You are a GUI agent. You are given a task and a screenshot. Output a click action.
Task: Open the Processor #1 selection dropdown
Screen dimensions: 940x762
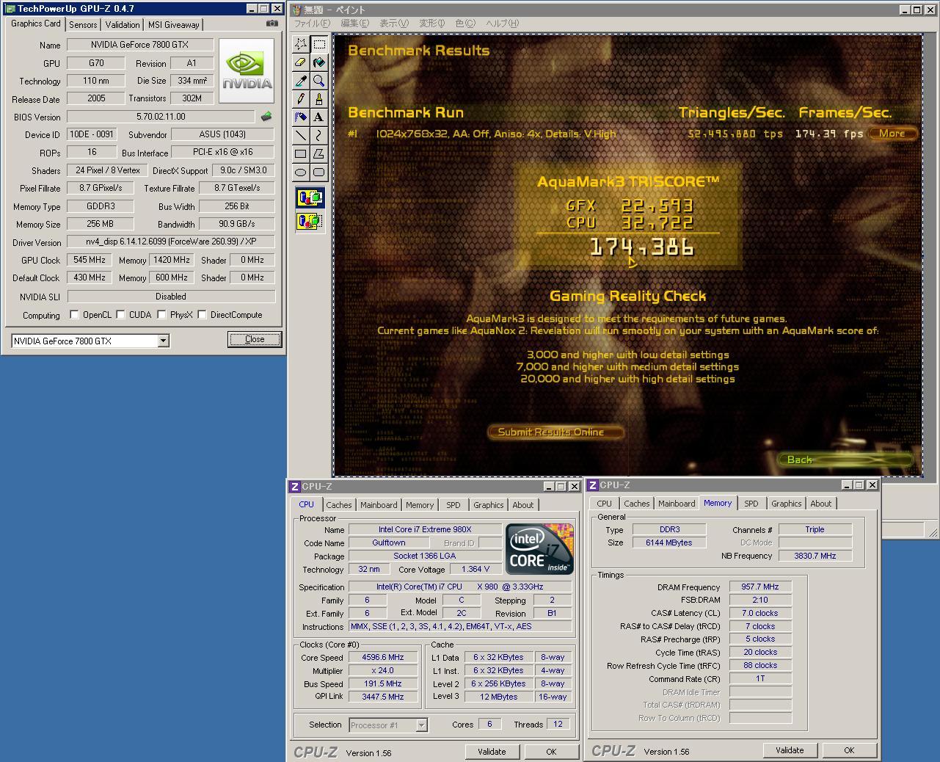point(421,725)
